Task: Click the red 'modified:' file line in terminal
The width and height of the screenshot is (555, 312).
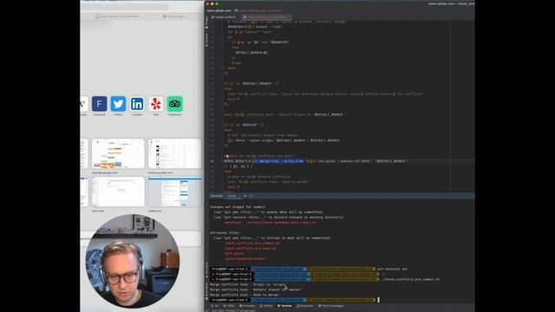Action: coord(270,223)
